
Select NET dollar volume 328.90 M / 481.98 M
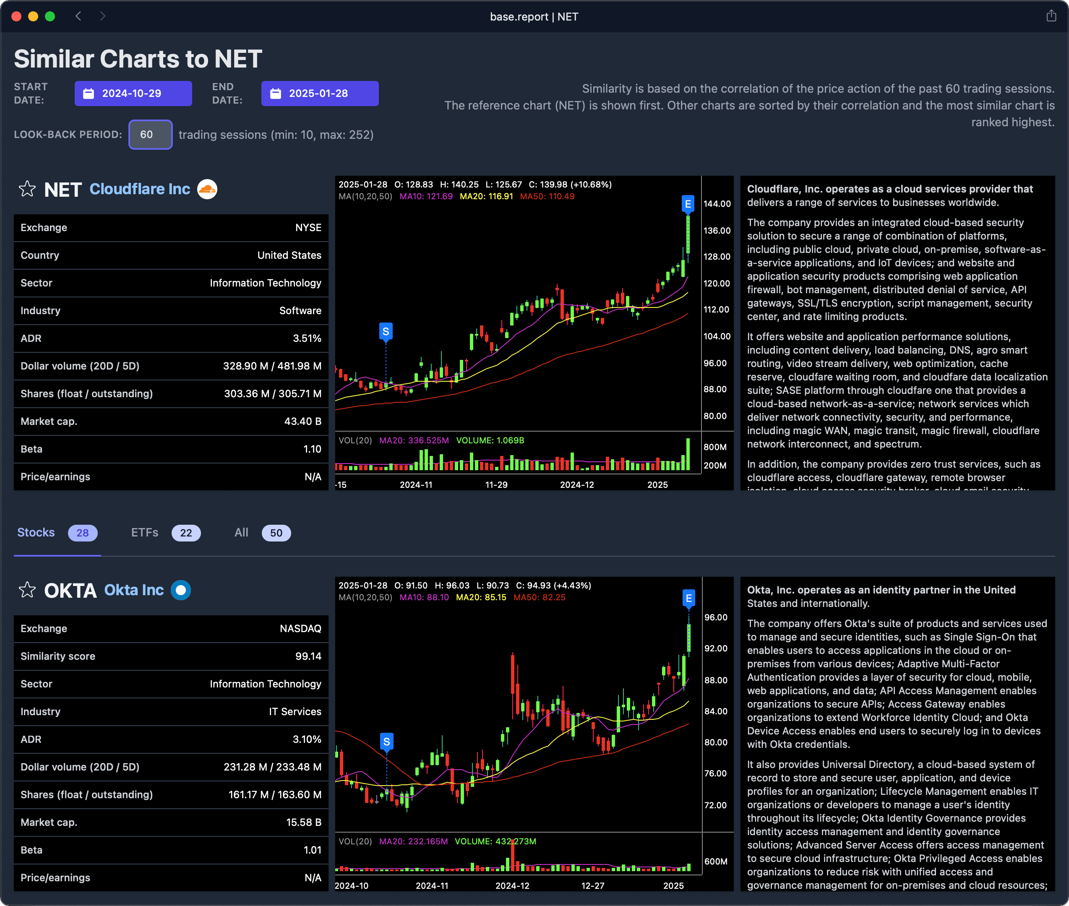272,366
